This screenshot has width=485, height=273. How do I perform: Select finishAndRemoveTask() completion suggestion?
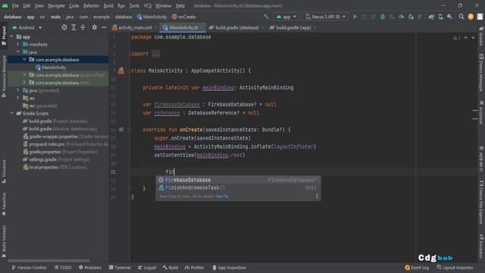[238, 187]
